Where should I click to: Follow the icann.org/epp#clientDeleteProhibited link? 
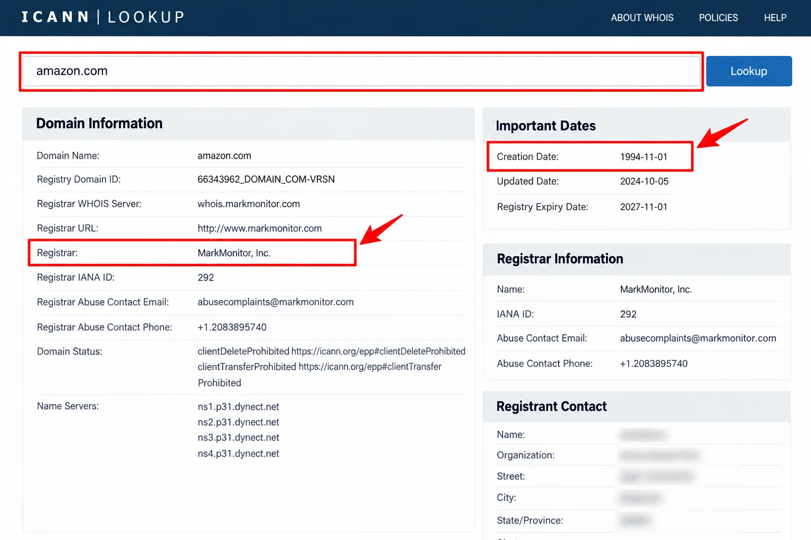point(379,351)
